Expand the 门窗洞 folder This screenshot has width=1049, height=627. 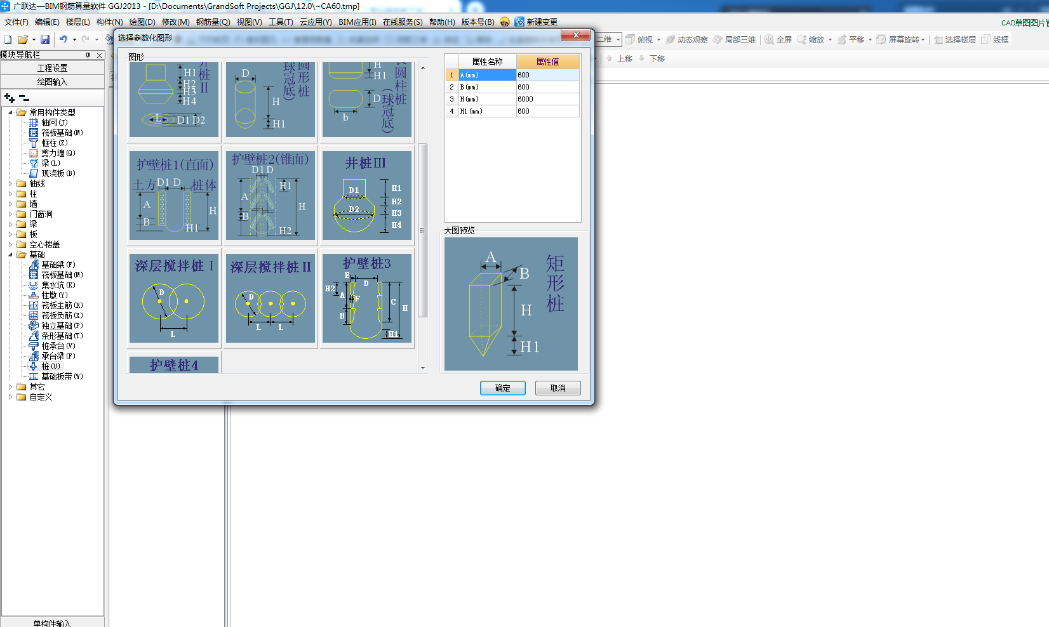pos(10,214)
